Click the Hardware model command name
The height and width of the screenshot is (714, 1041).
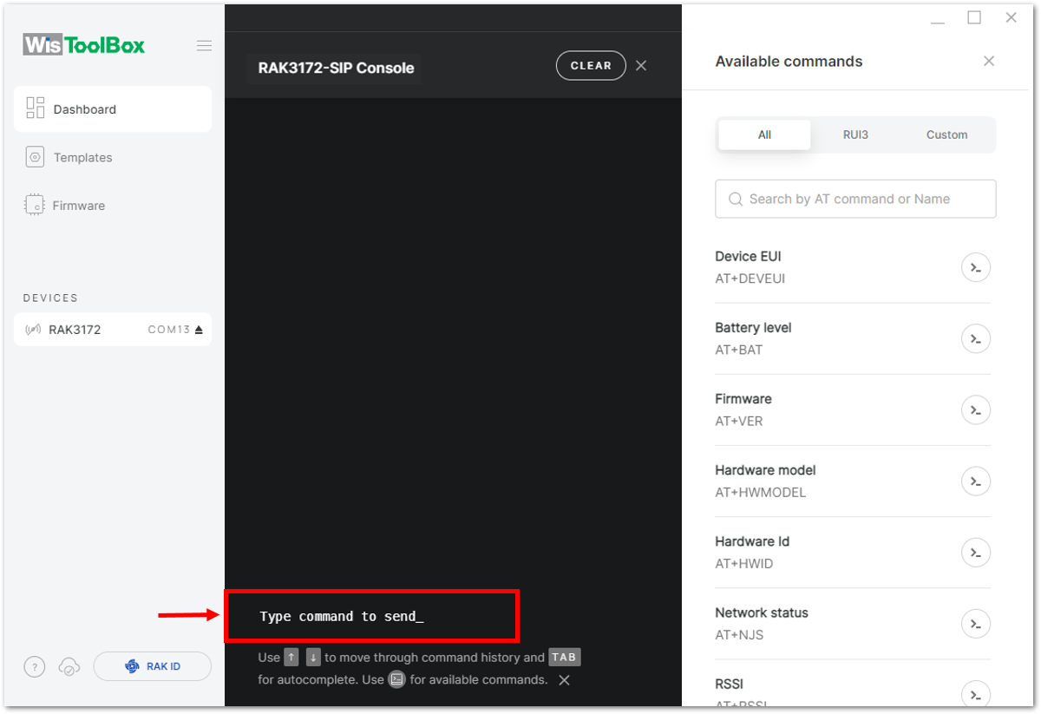[765, 470]
